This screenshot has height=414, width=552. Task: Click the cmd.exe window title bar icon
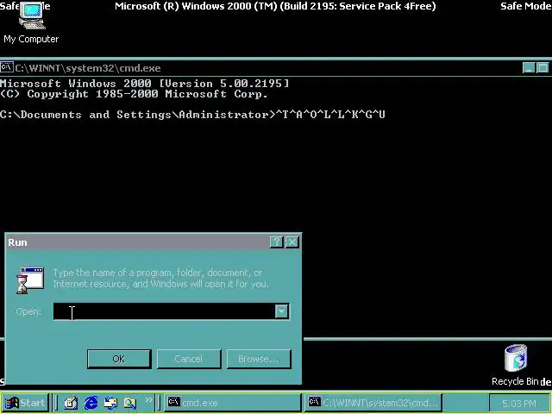click(x=7, y=67)
